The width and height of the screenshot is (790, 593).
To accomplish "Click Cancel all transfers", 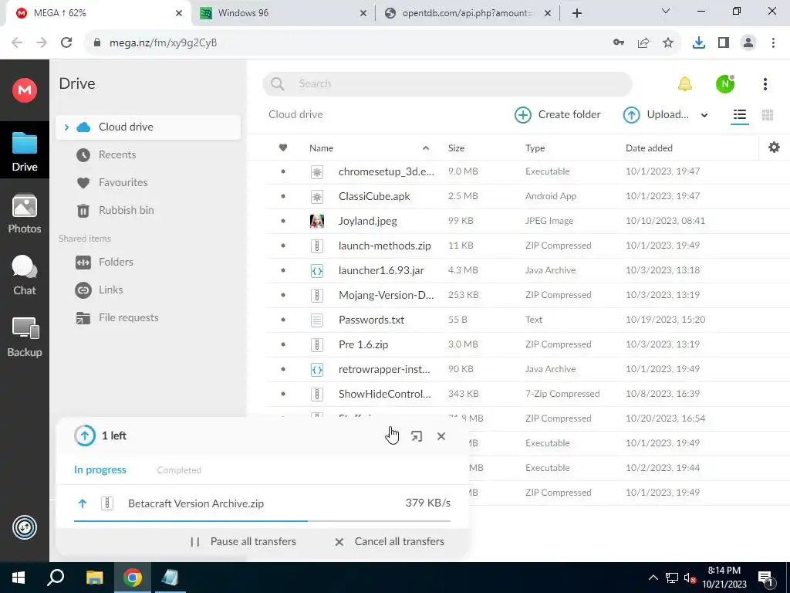I will [x=390, y=541].
